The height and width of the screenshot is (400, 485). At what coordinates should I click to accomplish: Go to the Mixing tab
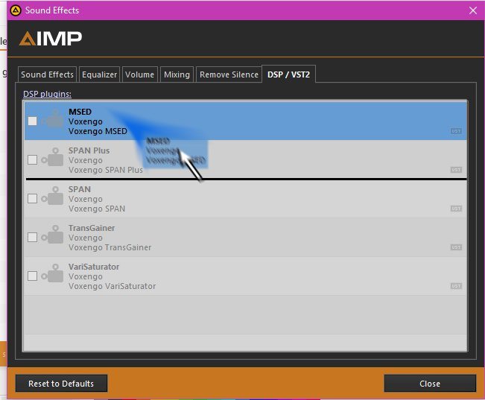coord(177,74)
